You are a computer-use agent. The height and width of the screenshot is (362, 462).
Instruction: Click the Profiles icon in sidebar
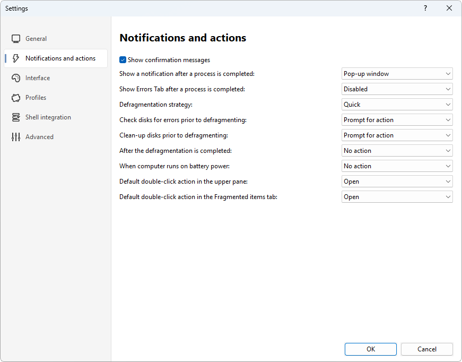point(16,98)
